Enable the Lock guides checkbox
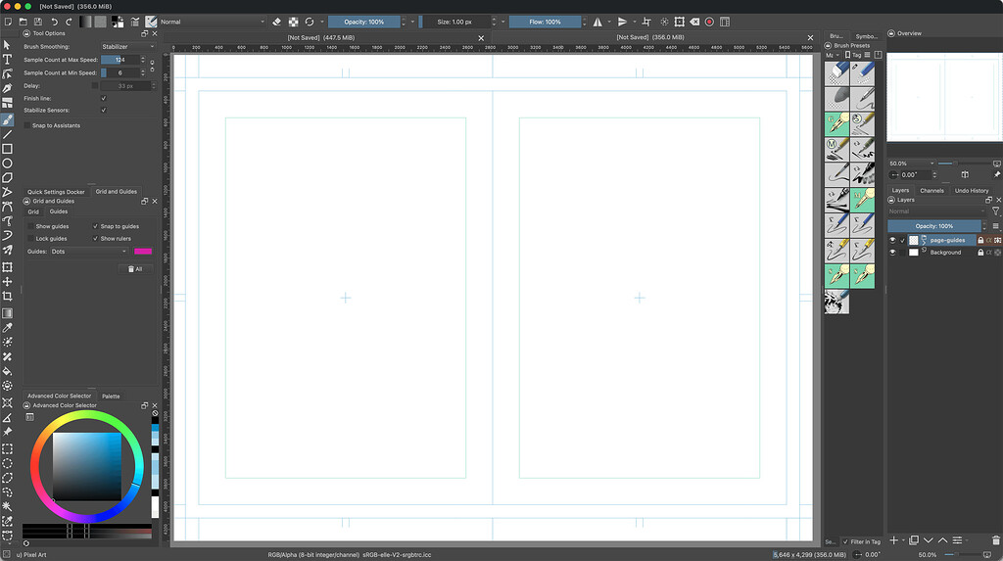 coord(30,239)
